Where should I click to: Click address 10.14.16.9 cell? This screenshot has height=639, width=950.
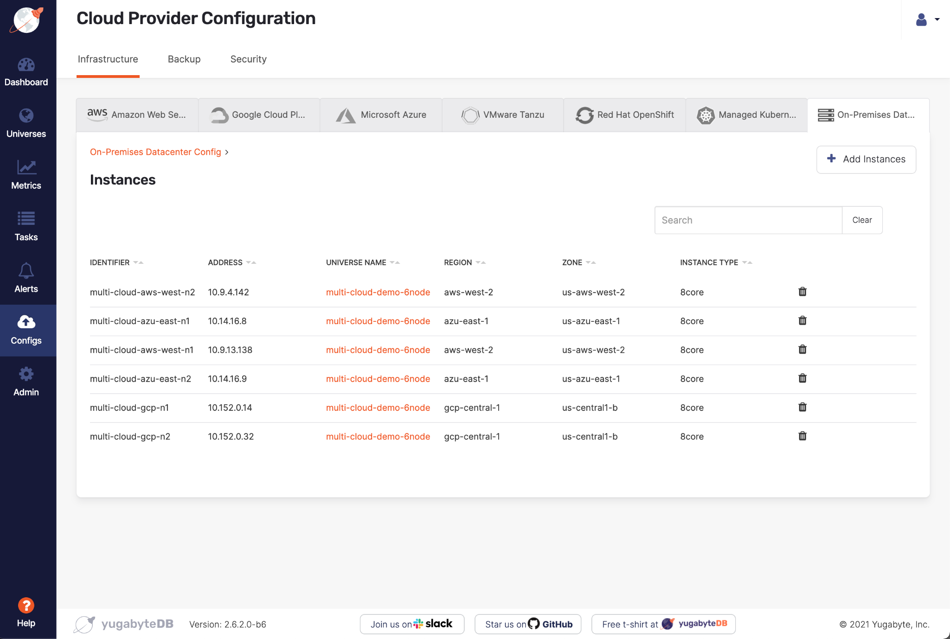coord(227,379)
